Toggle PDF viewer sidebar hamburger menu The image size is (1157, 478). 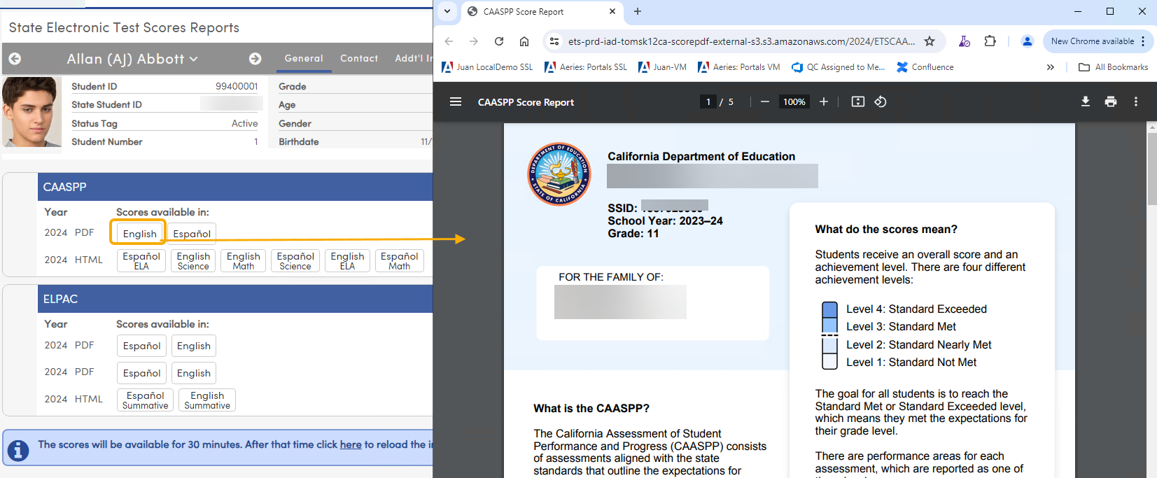coord(456,101)
